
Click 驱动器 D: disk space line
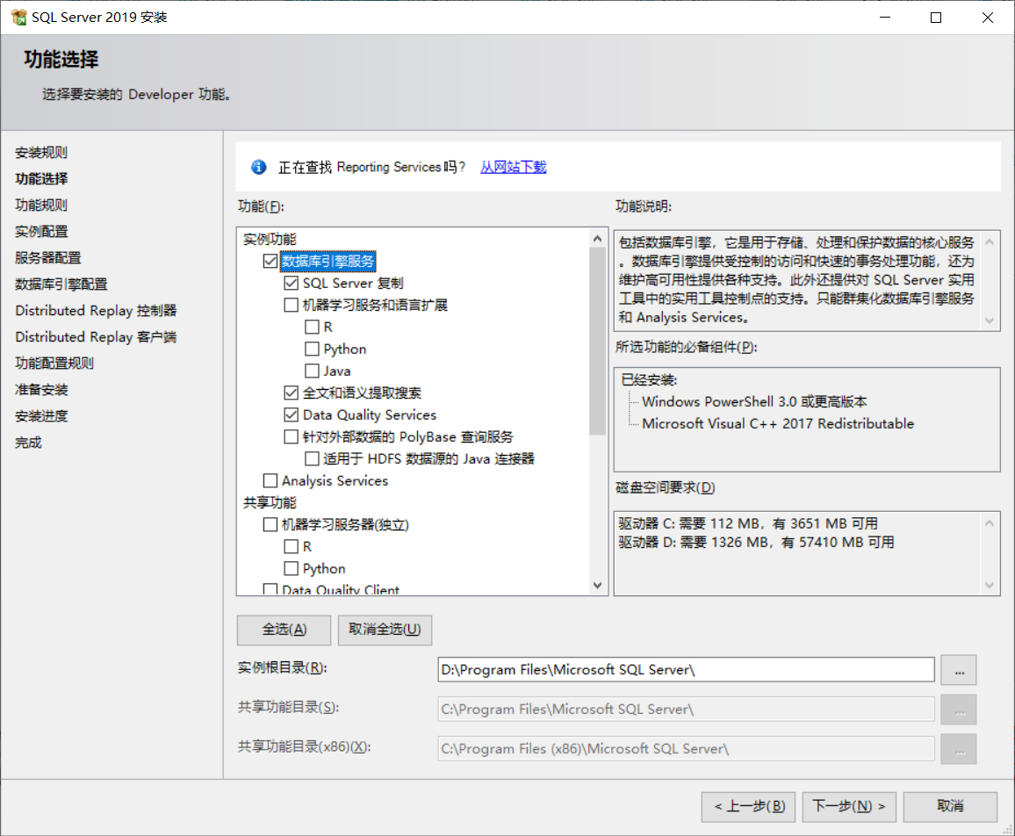[756, 543]
